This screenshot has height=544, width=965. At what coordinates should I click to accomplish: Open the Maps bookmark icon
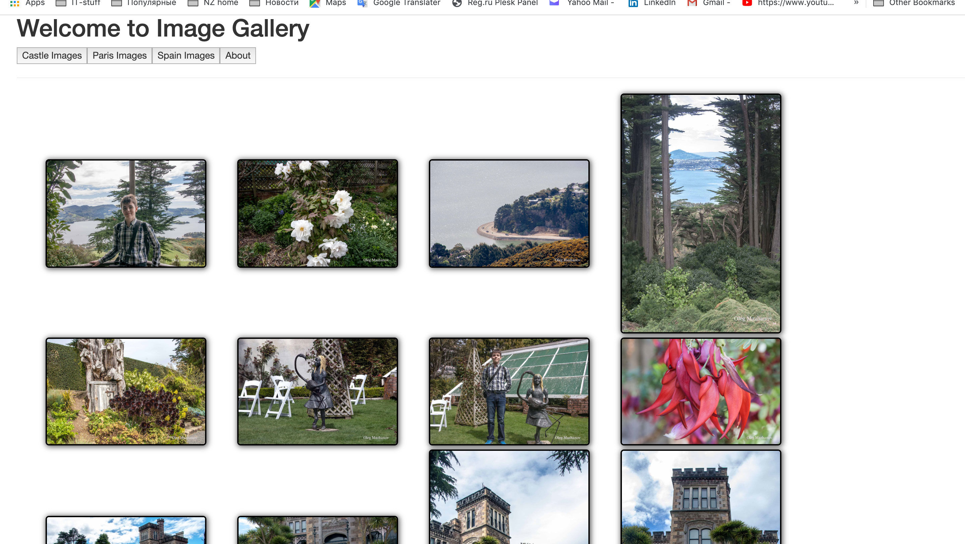315,3
